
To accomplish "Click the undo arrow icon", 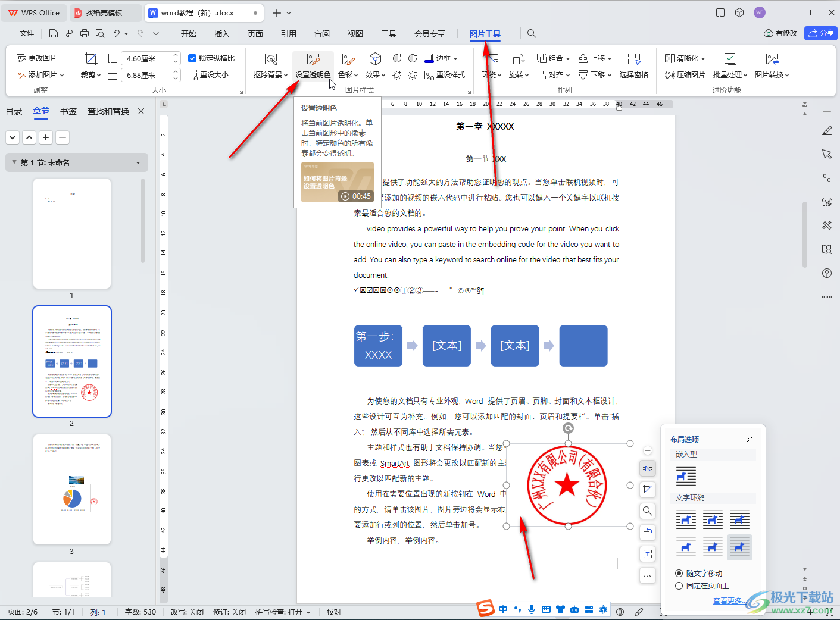I will 117,33.
